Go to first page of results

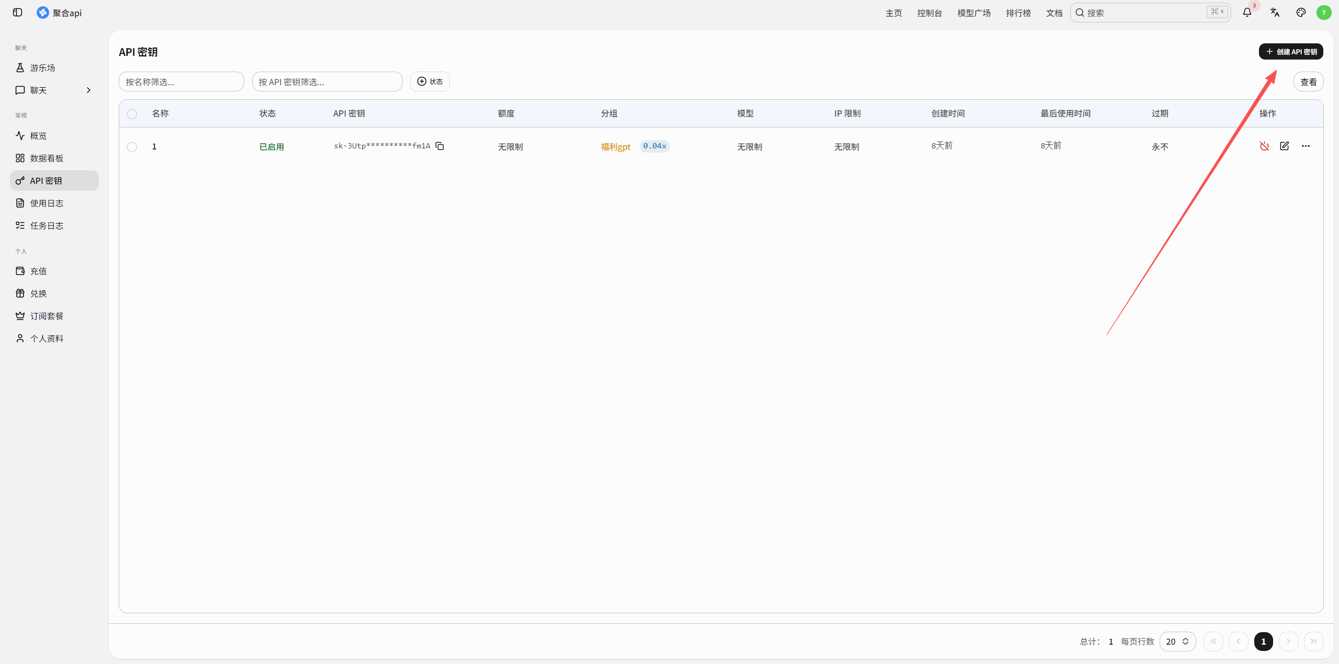click(1213, 642)
